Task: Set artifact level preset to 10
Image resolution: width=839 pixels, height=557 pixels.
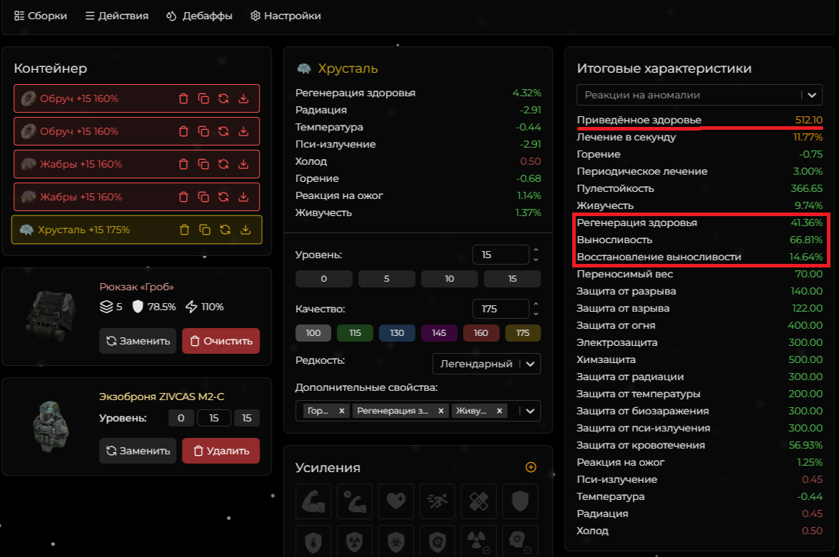Action: (449, 279)
